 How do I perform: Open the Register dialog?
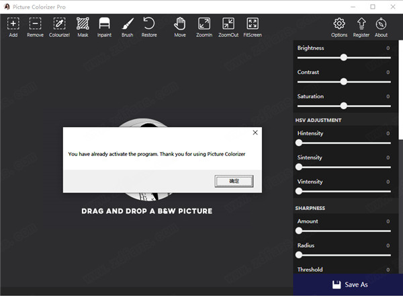[361, 28]
